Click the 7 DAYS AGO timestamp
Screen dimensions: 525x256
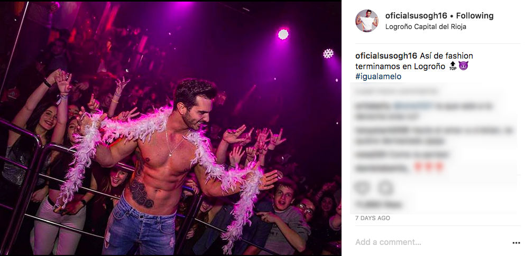coord(372,218)
